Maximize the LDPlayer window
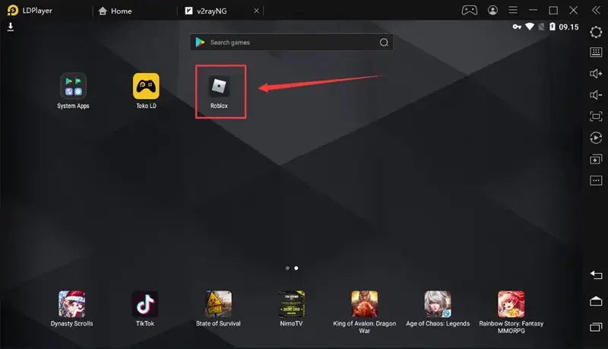608x349 pixels. click(x=553, y=10)
